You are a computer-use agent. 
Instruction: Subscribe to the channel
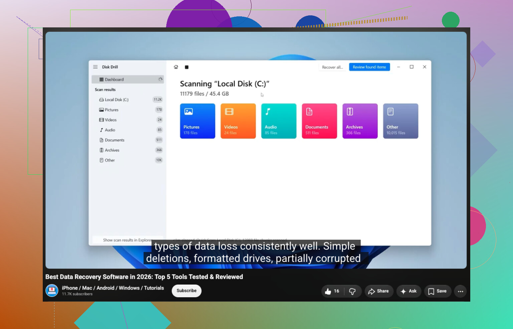point(186,291)
